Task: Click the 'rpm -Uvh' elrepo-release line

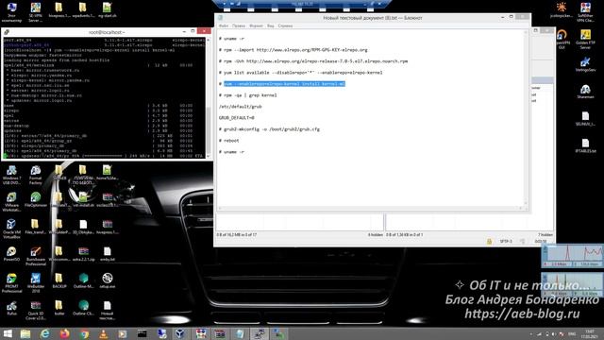Action: pyautogui.click(x=313, y=60)
